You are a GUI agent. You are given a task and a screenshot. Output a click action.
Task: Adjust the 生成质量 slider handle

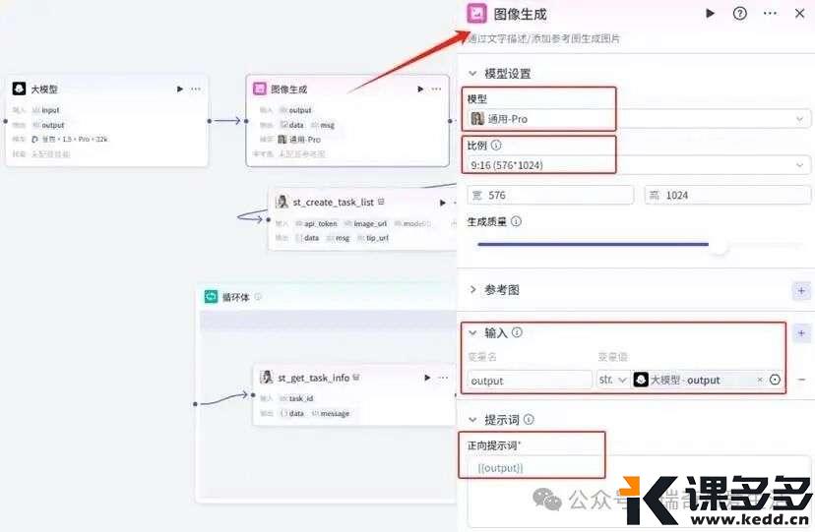719,246
